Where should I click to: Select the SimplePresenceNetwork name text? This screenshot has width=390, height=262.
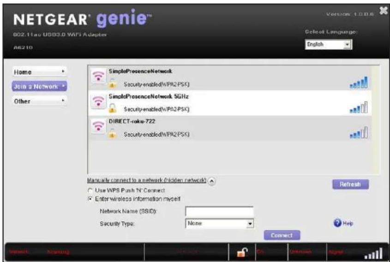pyautogui.click(x=140, y=71)
